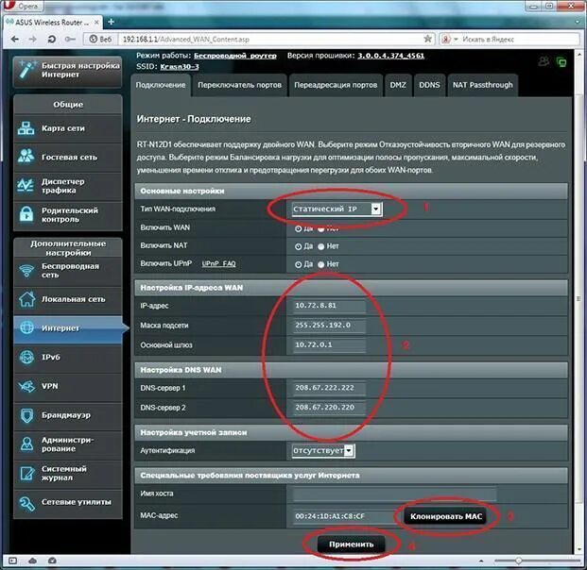
Task: Click the Opera panel toggle icon in status bar
Action: (12, 561)
